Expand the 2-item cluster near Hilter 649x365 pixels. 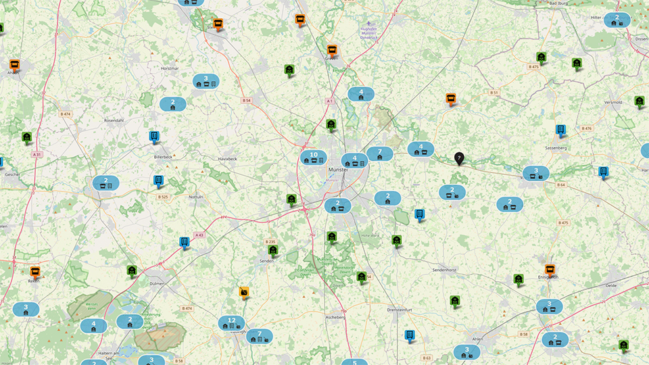click(617, 20)
